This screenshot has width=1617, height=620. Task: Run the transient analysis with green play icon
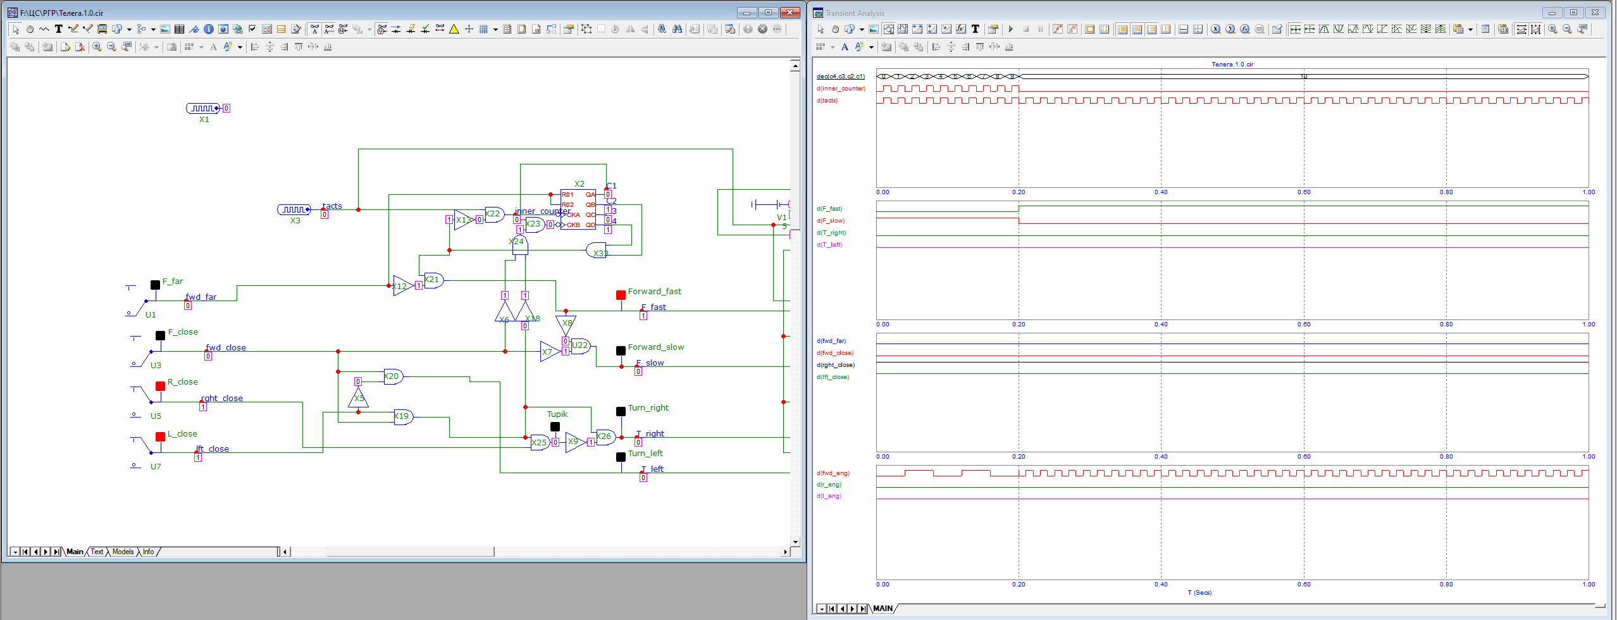pyautogui.click(x=1011, y=29)
